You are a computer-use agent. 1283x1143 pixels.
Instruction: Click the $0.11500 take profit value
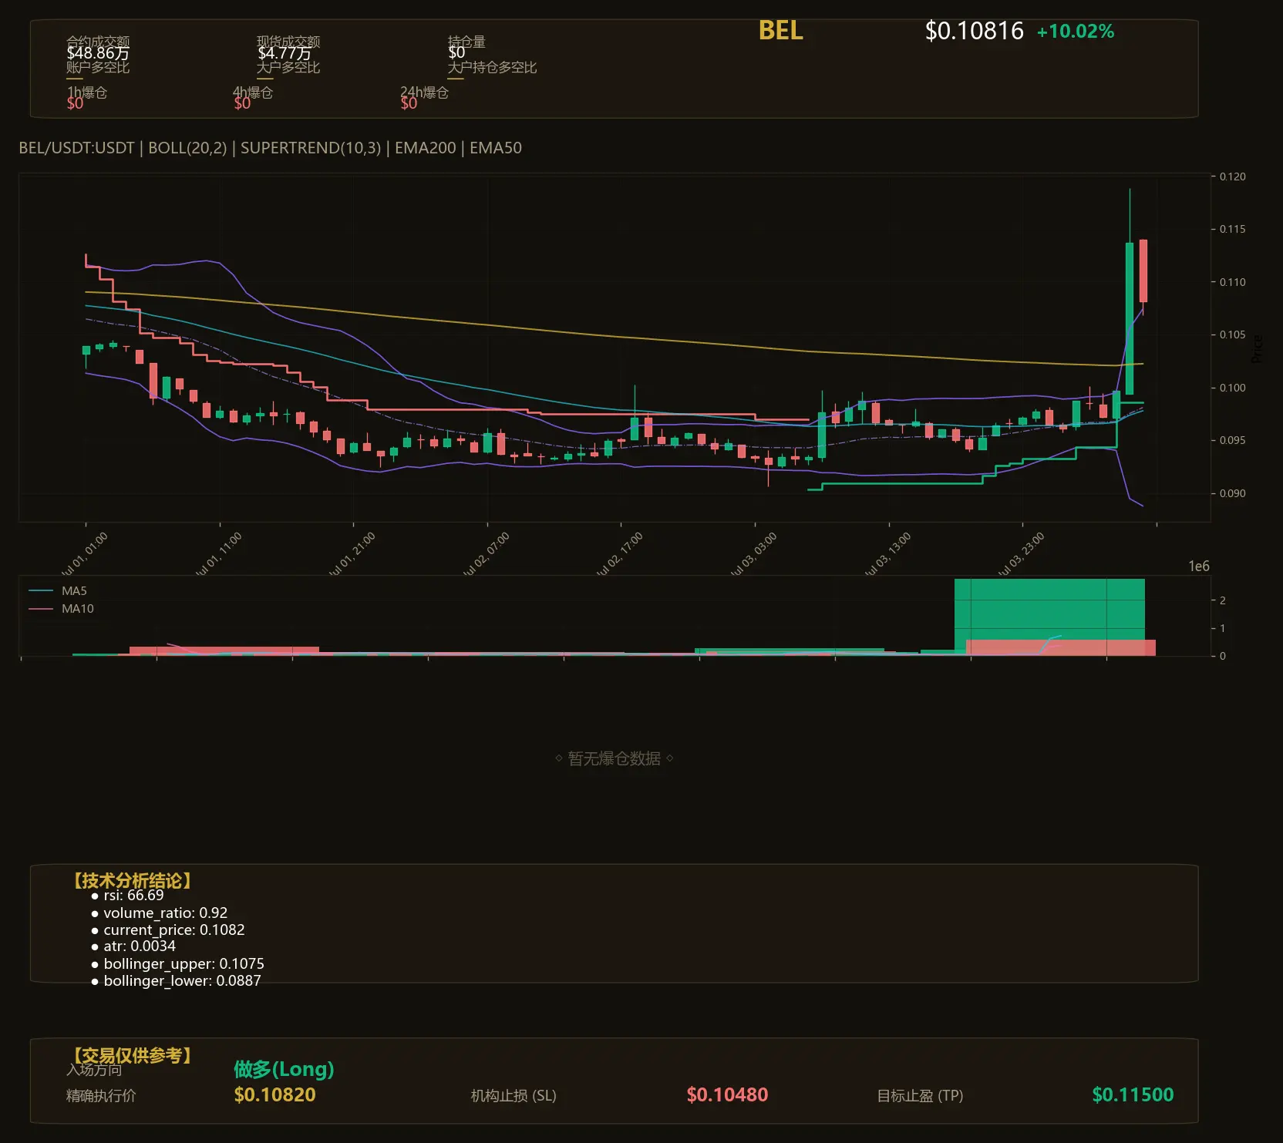point(1133,1095)
